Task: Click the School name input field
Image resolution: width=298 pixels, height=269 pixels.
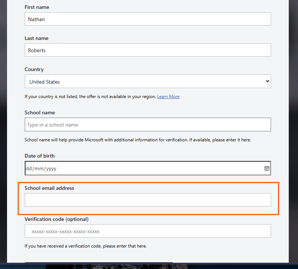Action: point(148,125)
